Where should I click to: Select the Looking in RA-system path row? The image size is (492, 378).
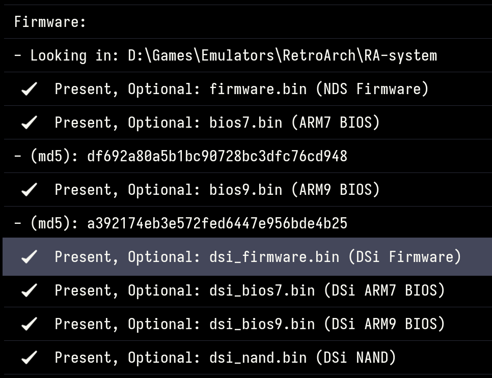pos(248,55)
